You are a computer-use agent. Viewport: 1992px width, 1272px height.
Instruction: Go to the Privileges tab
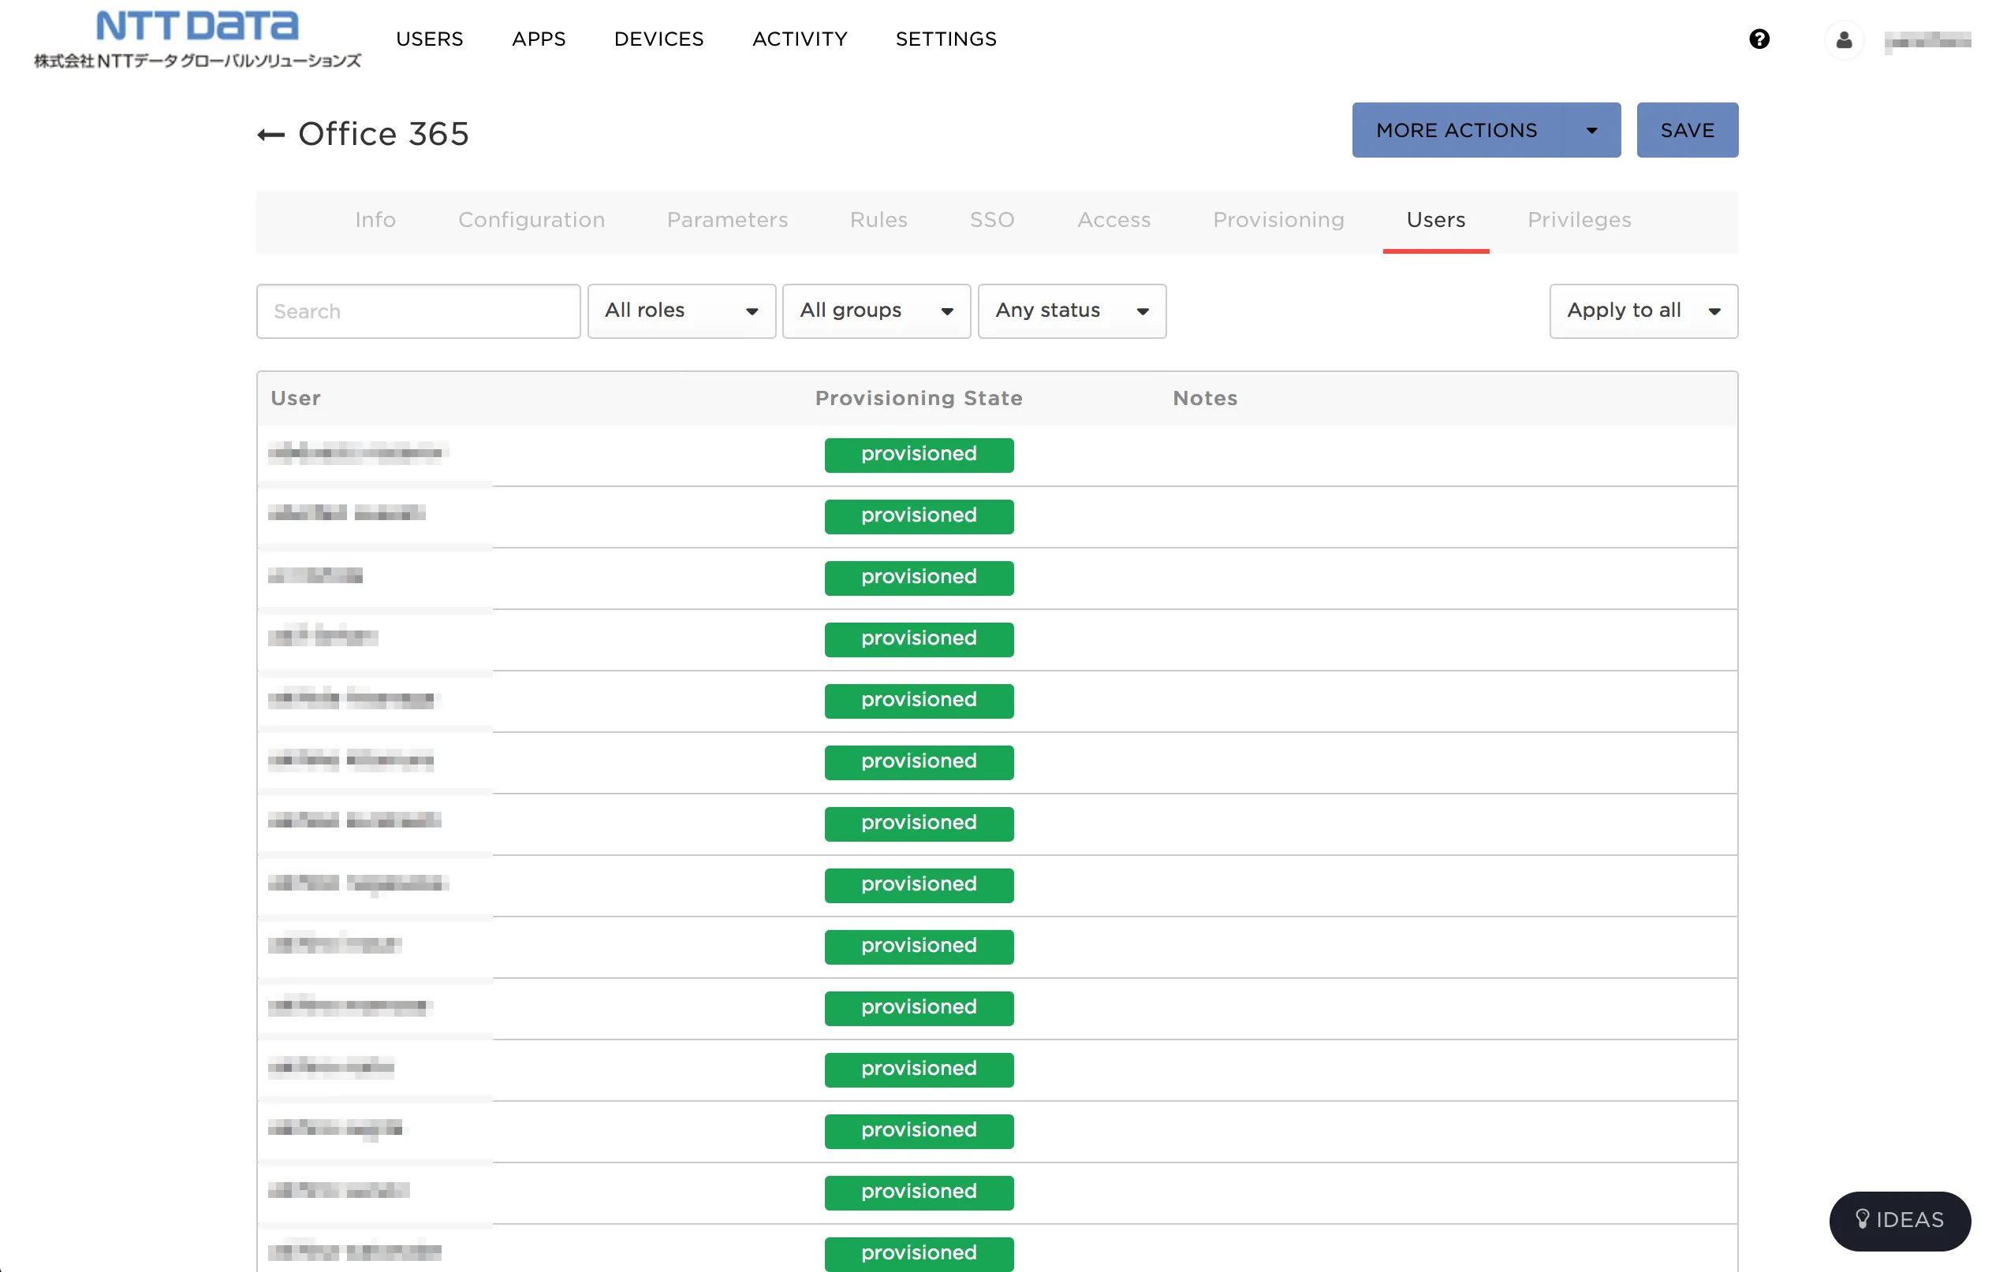pyautogui.click(x=1578, y=220)
